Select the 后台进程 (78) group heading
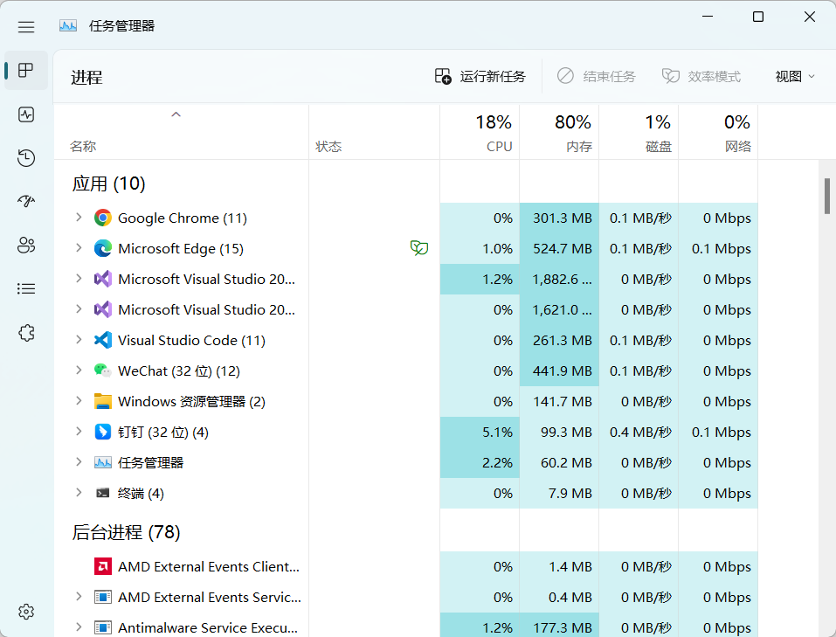Image resolution: width=836 pixels, height=637 pixels. [127, 532]
